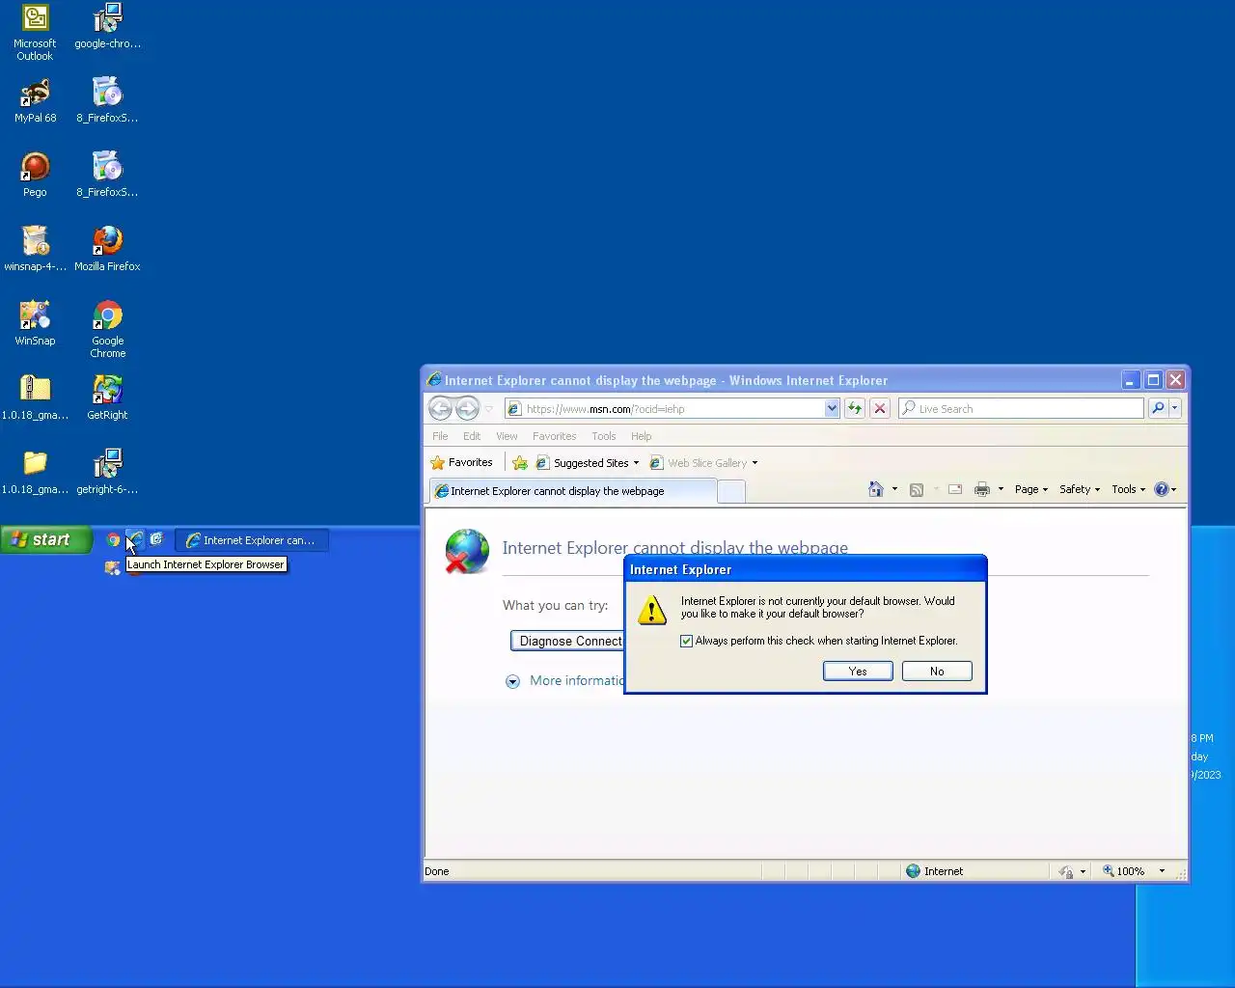Open the Favorites menu in menu bar
The image size is (1235, 988).
pos(554,436)
